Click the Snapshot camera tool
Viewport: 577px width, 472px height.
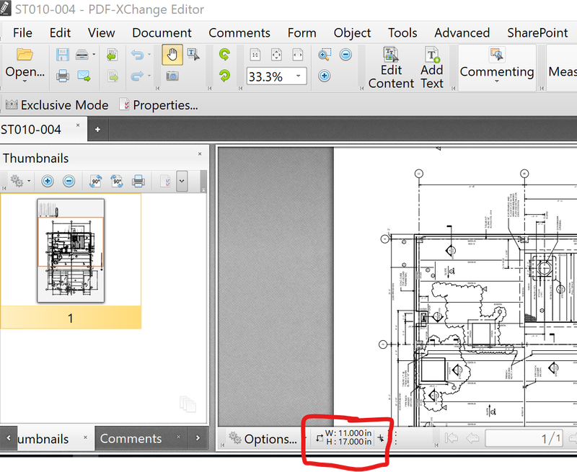pyautogui.click(x=172, y=76)
